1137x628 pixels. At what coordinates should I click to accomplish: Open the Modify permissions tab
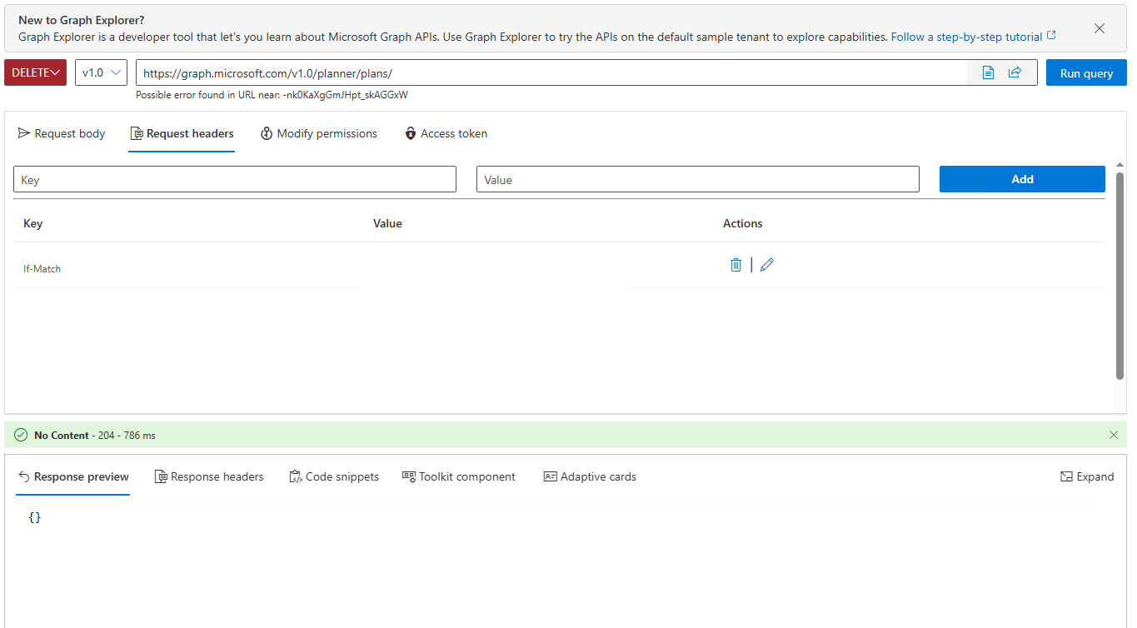[319, 133]
